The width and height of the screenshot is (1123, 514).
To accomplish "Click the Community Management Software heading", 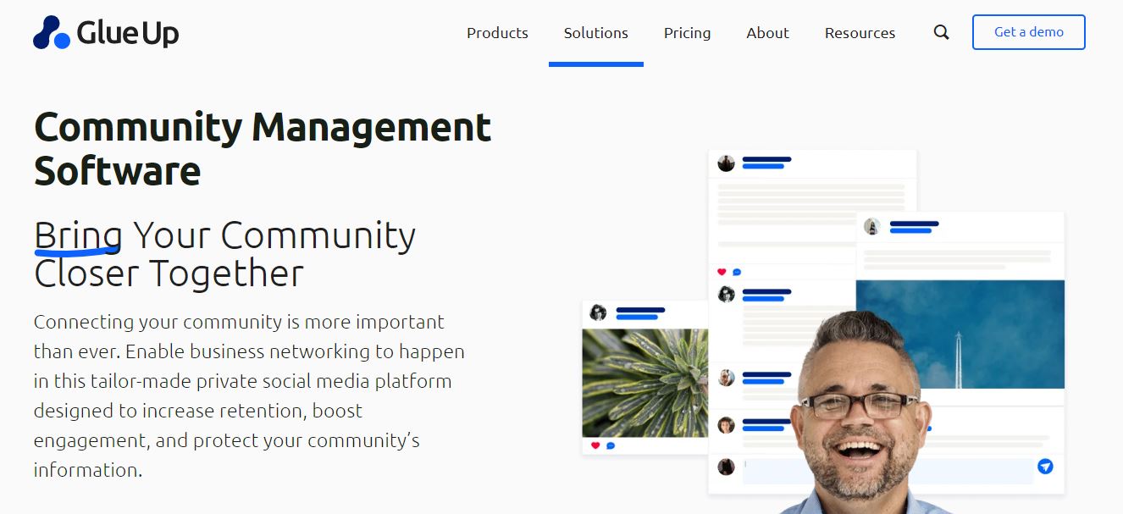I will (x=263, y=149).
